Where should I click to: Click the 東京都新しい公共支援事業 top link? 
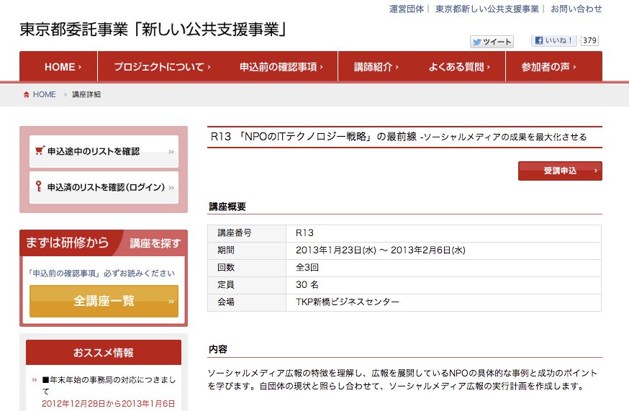coord(487,9)
